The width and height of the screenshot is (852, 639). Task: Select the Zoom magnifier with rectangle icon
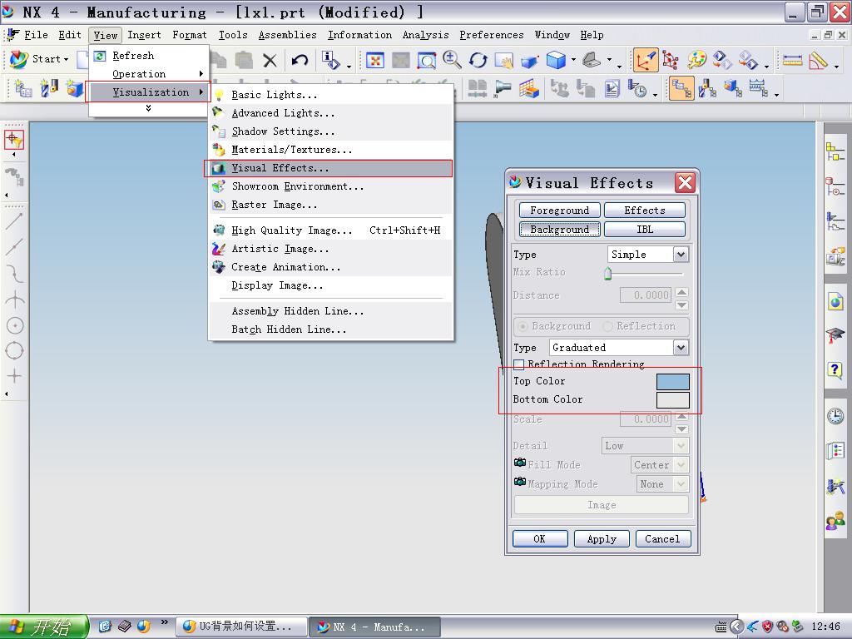click(x=427, y=60)
